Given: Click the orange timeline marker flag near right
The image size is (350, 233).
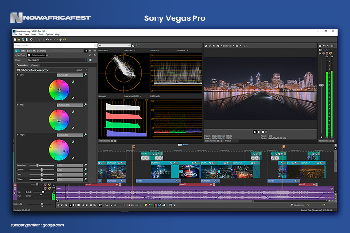Looking at the screenshot, I should pyautogui.click(x=284, y=147).
